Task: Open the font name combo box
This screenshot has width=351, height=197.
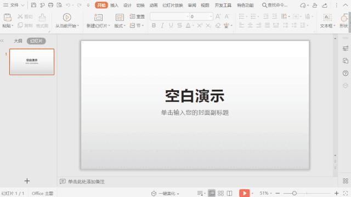Action: pyautogui.click(x=169, y=16)
